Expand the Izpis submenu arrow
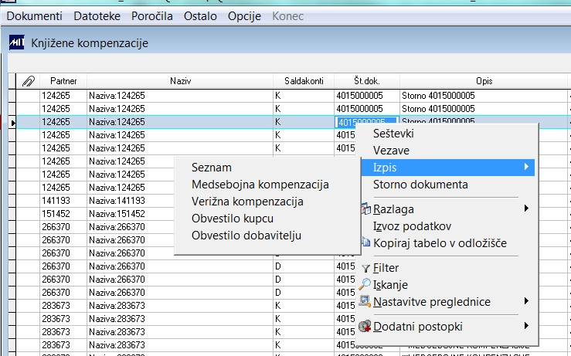 click(526, 167)
